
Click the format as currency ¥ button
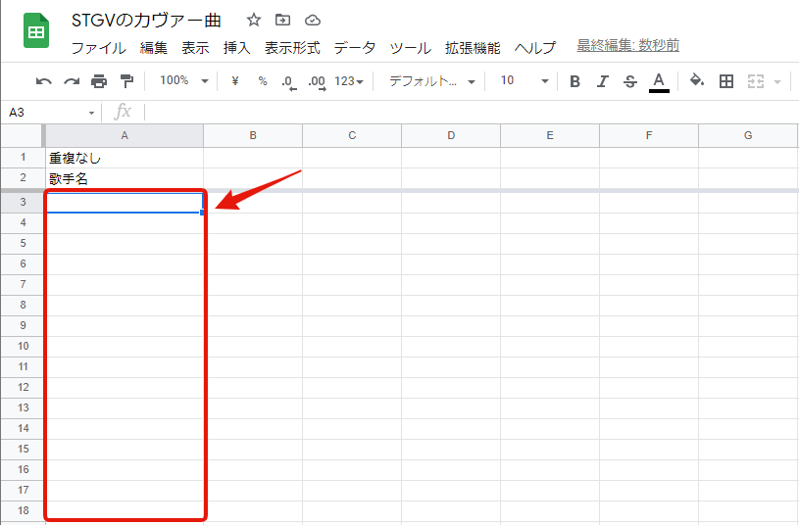click(x=235, y=81)
